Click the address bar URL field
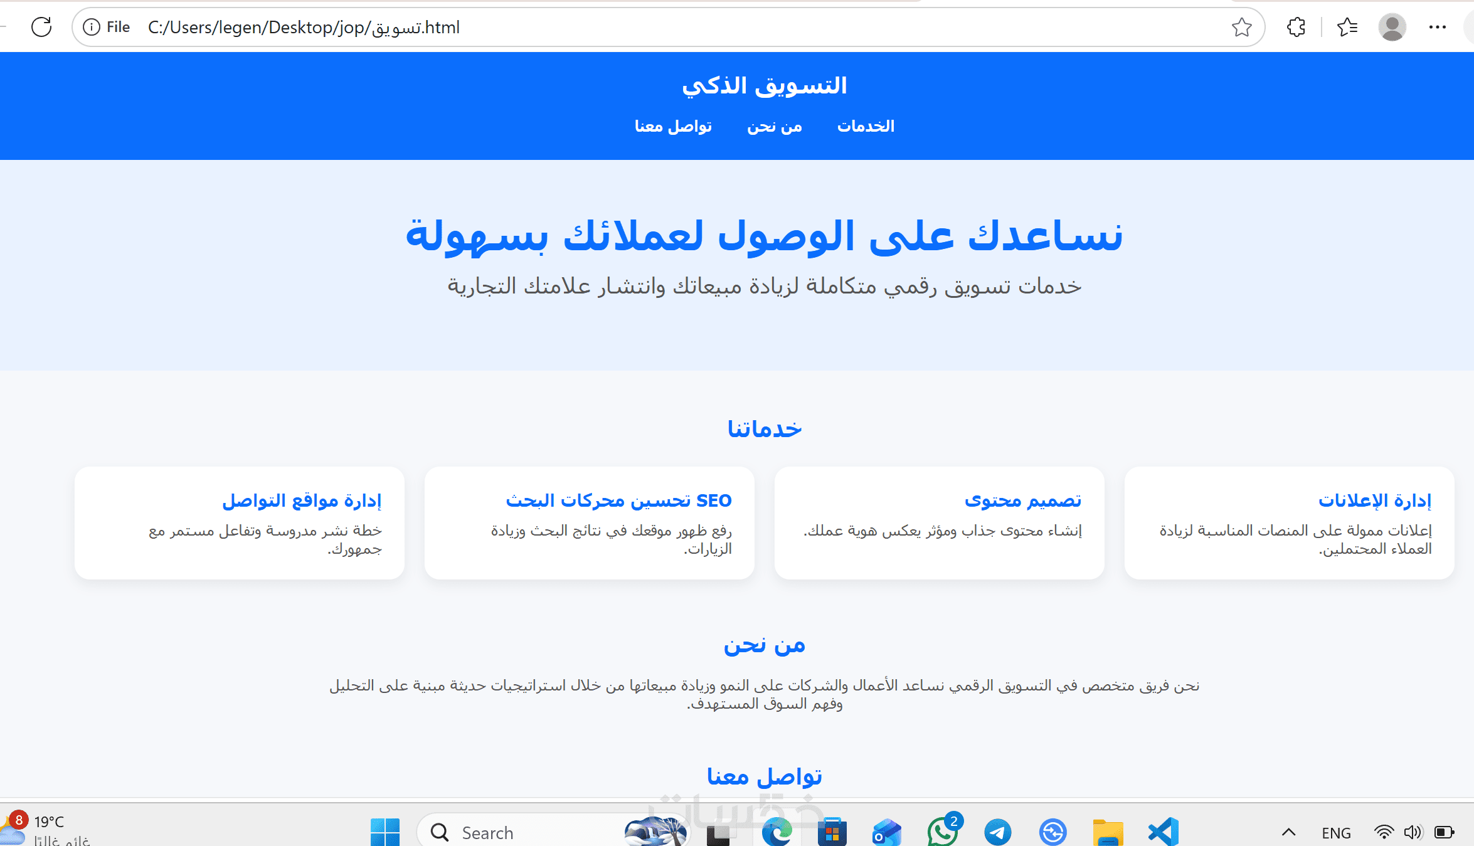 pyautogui.click(x=627, y=27)
